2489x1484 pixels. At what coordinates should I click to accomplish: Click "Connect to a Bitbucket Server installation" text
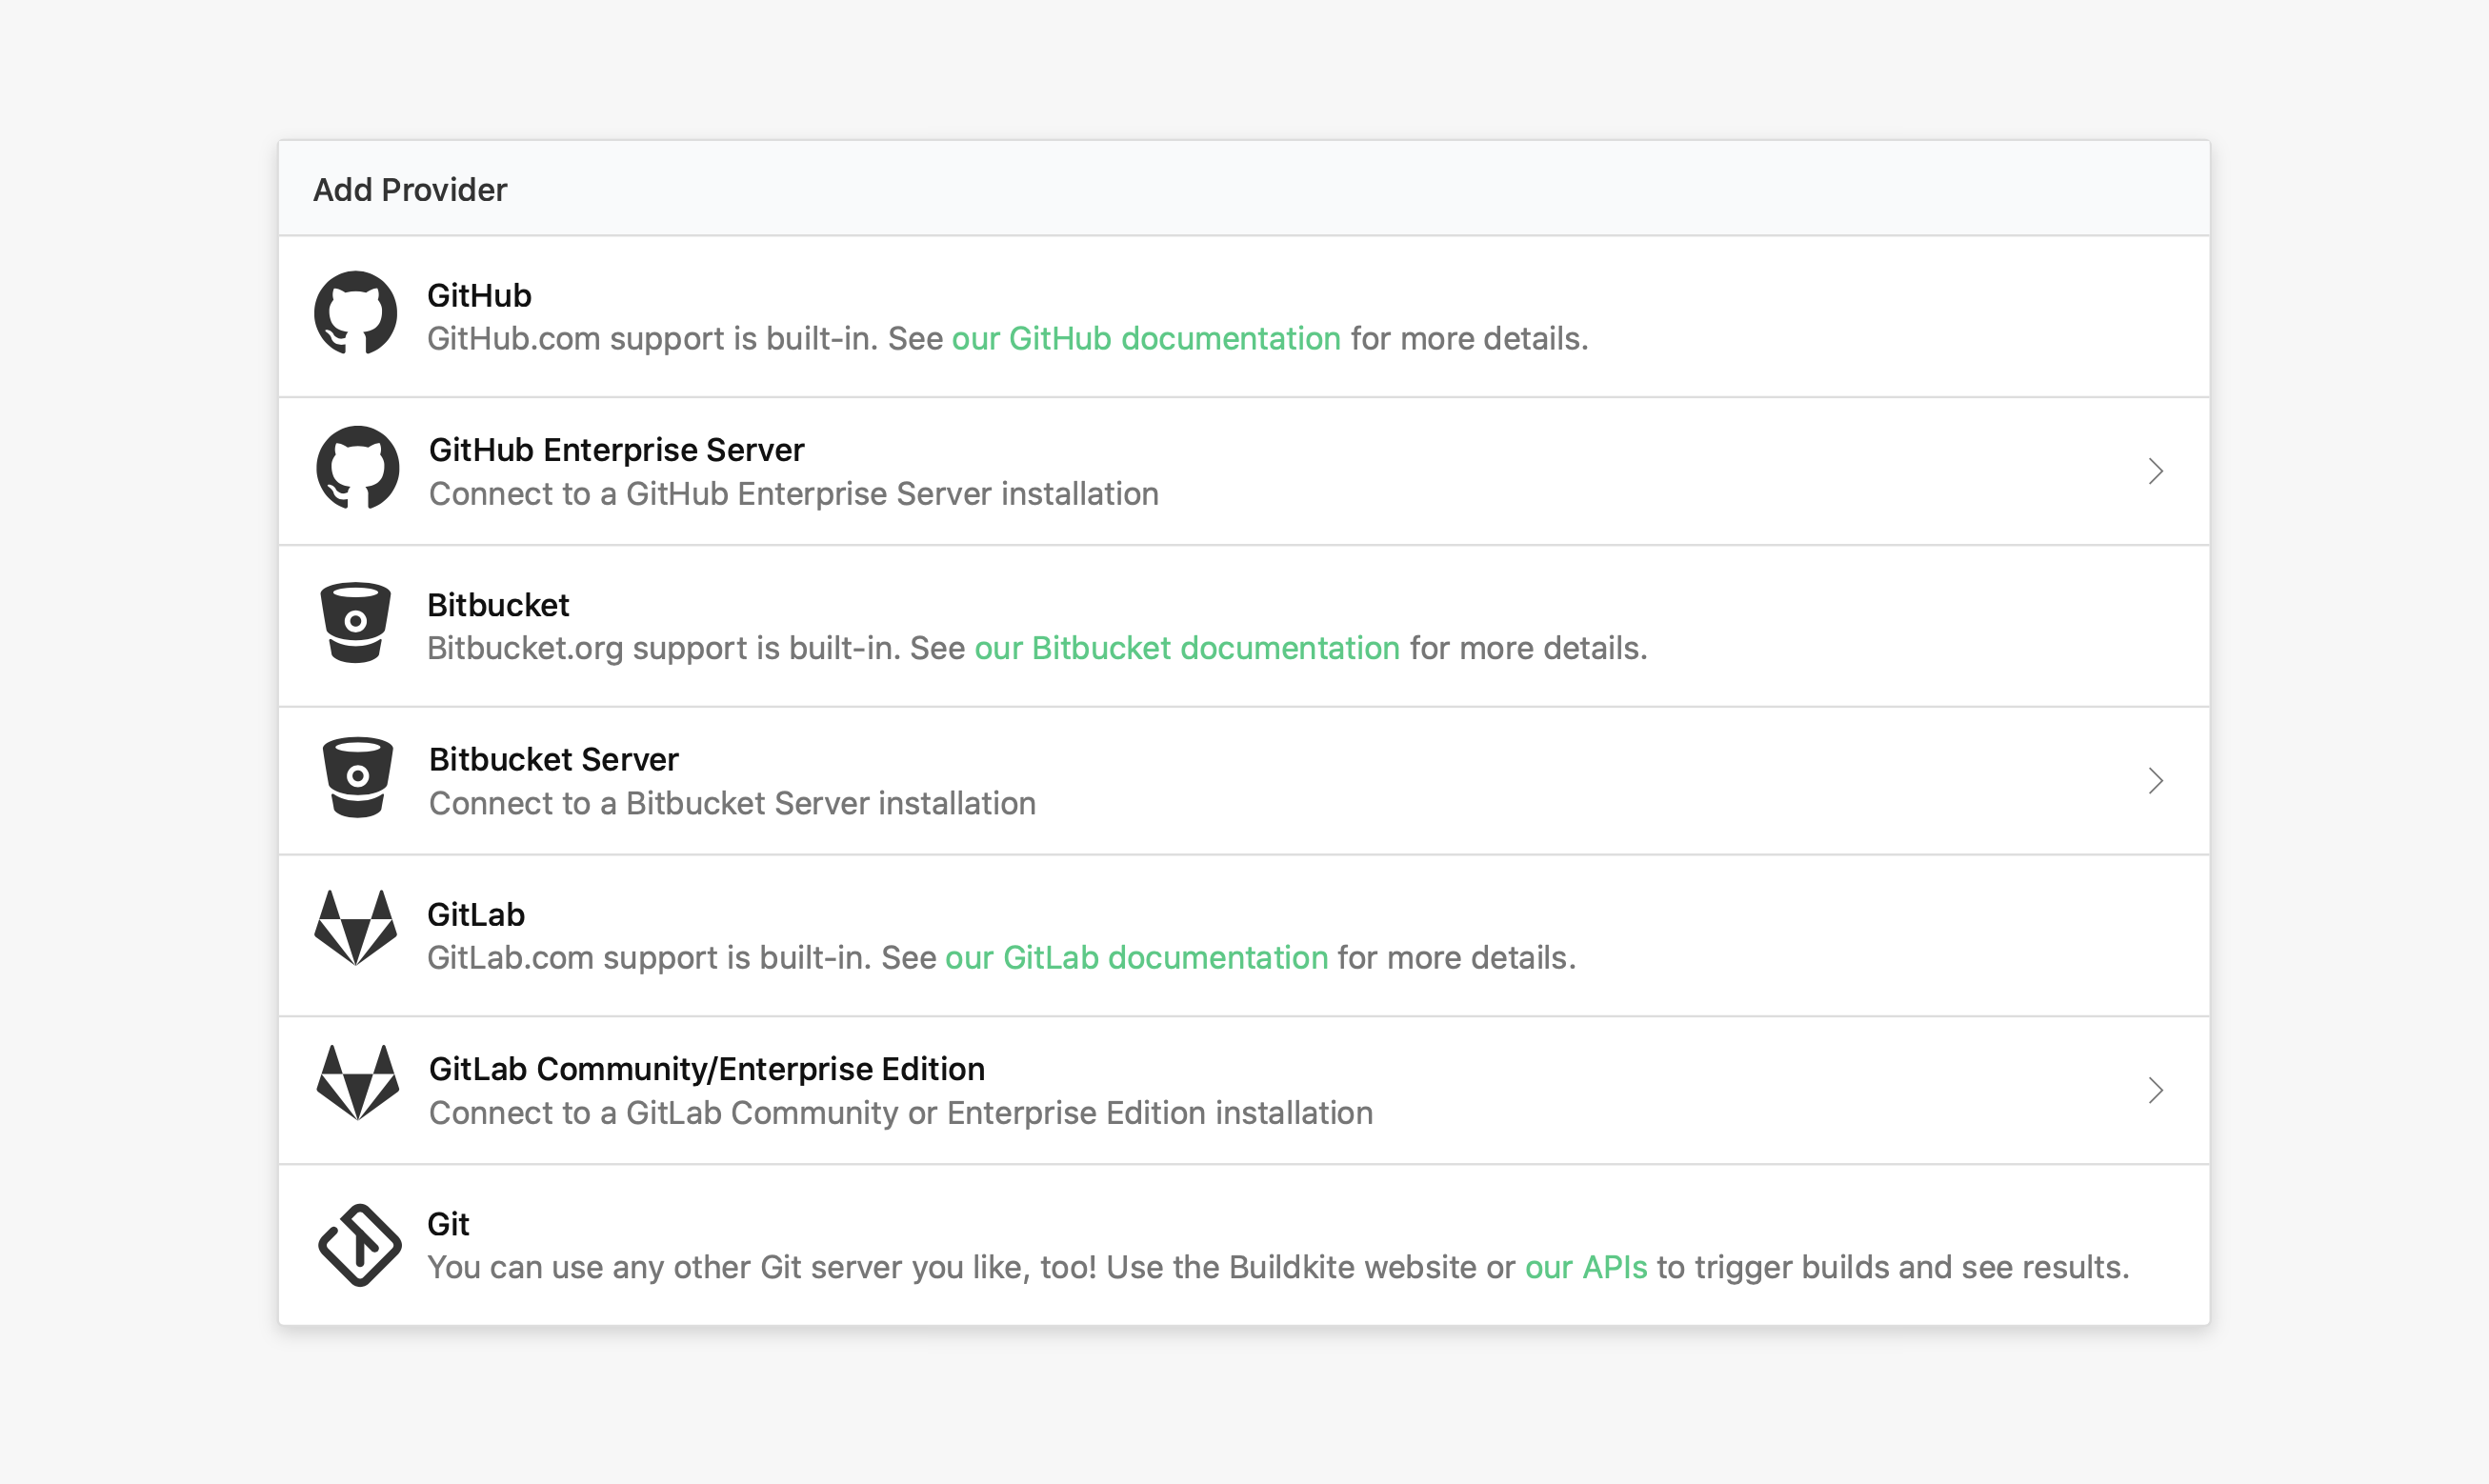pos(732,803)
